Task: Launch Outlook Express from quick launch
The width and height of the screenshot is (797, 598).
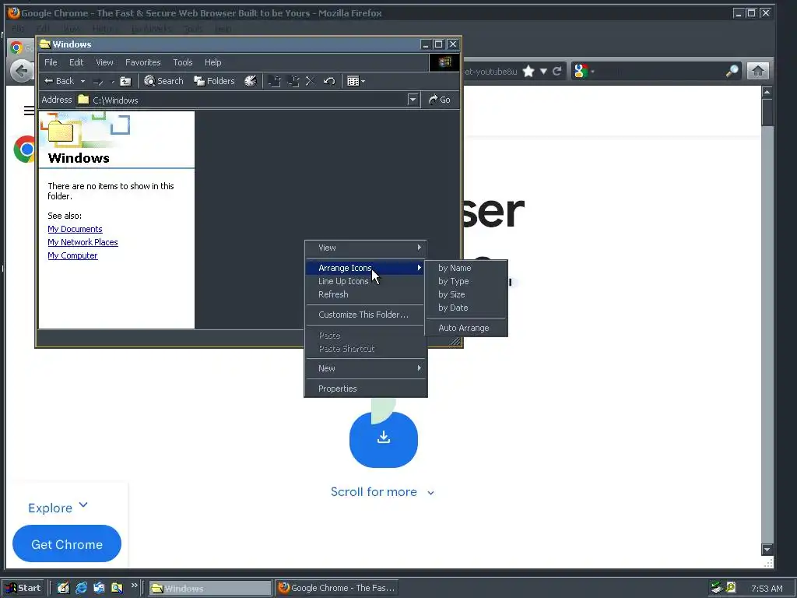Action: tap(99, 588)
